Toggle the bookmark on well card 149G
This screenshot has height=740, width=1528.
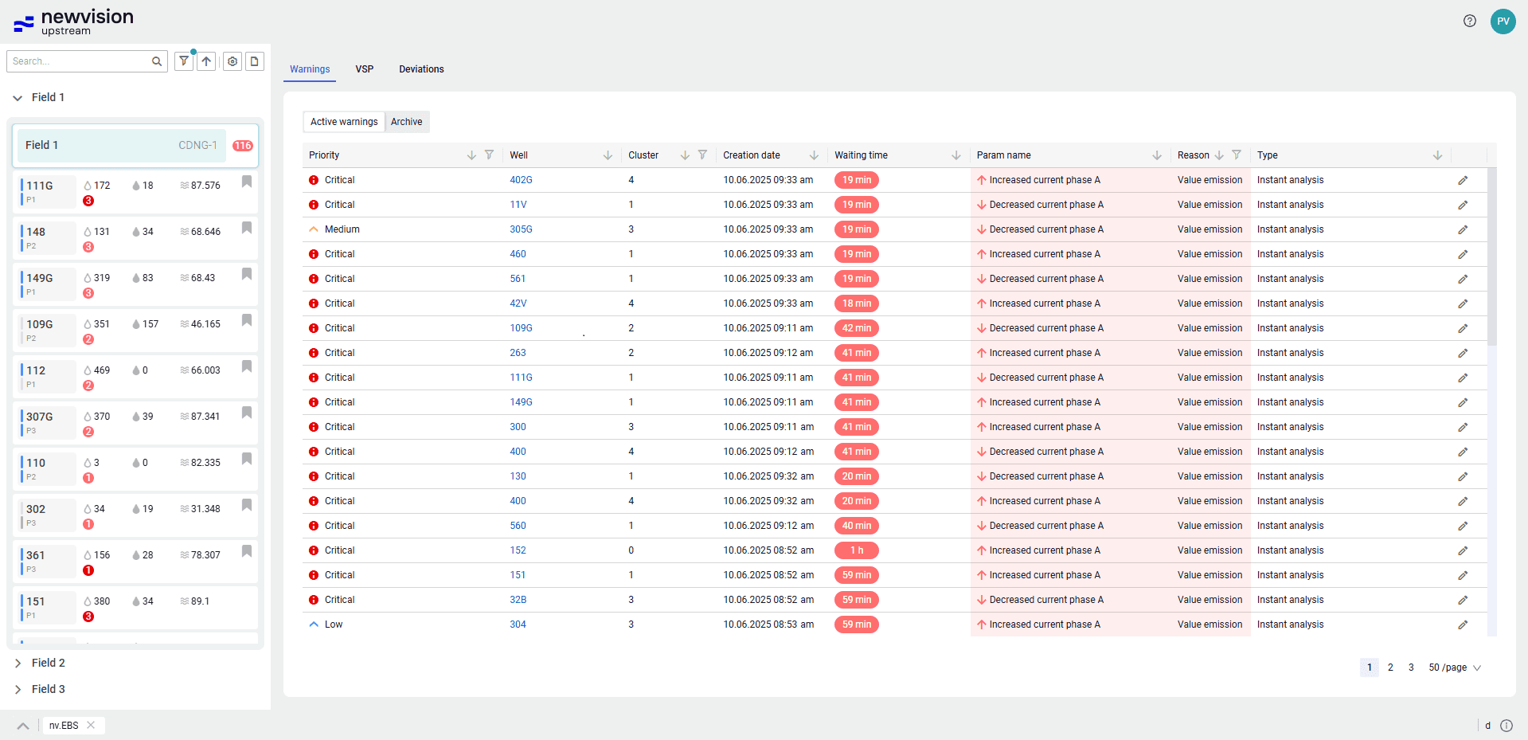pyautogui.click(x=247, y=274)
